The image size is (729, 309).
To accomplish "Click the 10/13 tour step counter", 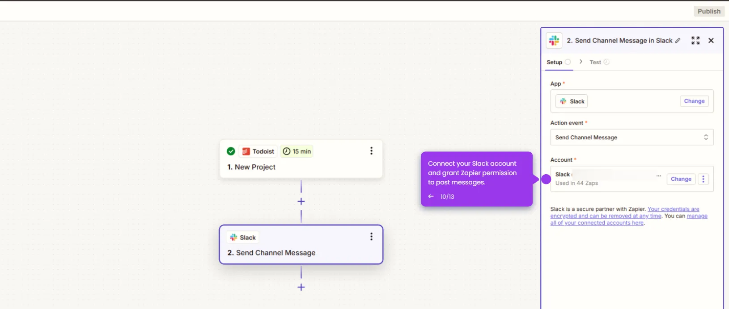I will [x=447, y=196].
